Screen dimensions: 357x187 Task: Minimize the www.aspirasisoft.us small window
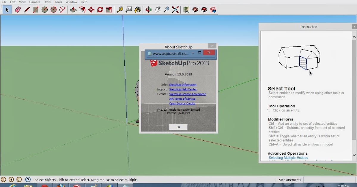[192, 53]
